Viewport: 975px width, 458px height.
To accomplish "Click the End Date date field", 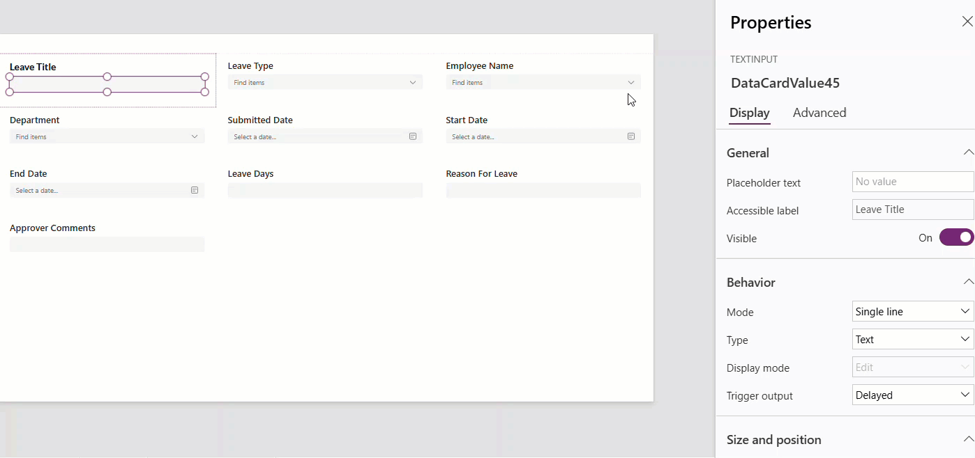I will coord(107,190).
